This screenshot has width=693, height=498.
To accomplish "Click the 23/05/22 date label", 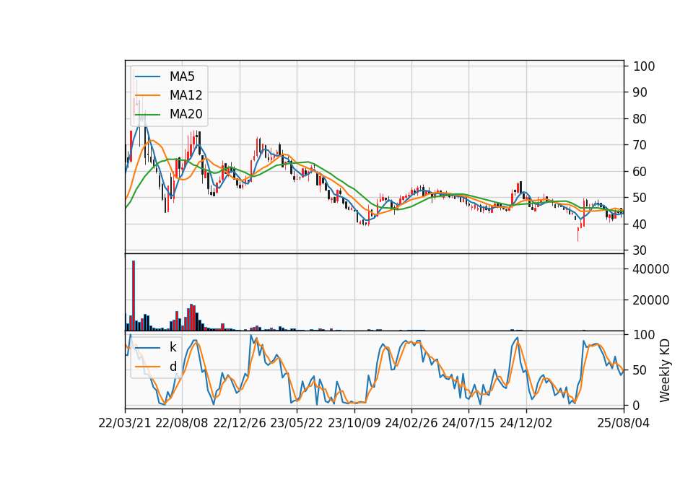I will click(297, 423).
